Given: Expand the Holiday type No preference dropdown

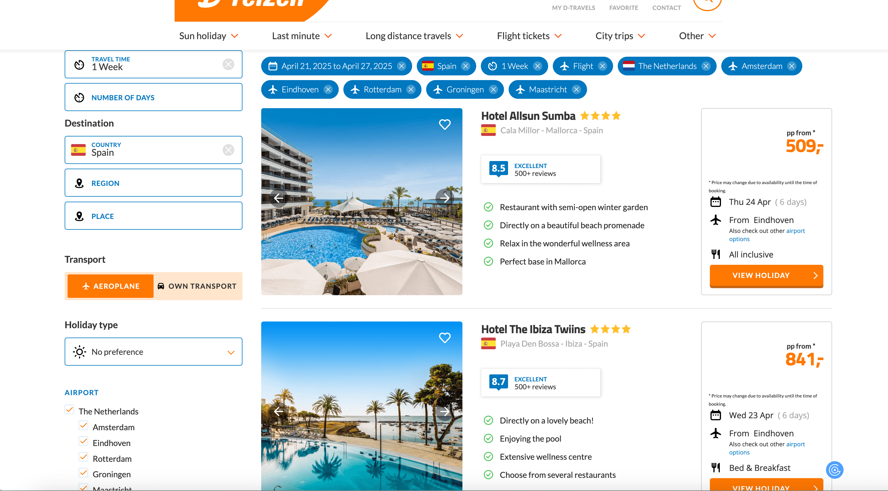Looking at the screenshot, I should pyautogui.click(x=153, y=352).
